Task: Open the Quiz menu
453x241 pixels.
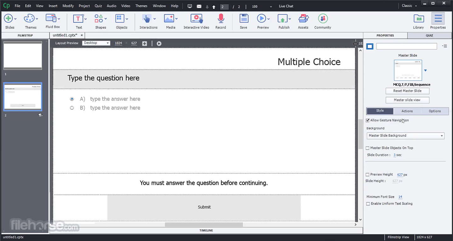Action: coord(98,6)
